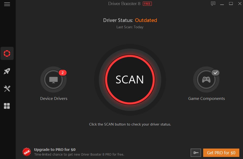Click the red badge showing 2
This screenshot has width=243, height=159.
(63, 73)
